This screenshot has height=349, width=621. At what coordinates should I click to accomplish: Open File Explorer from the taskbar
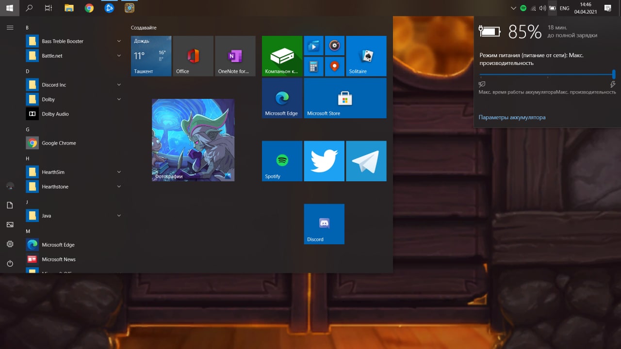(x=69, y=8)
